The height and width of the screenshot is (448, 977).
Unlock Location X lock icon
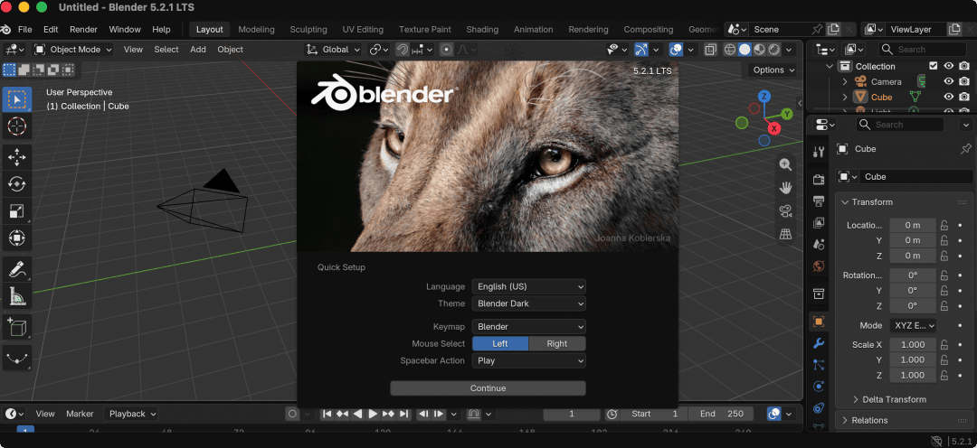tap(944, 225)
